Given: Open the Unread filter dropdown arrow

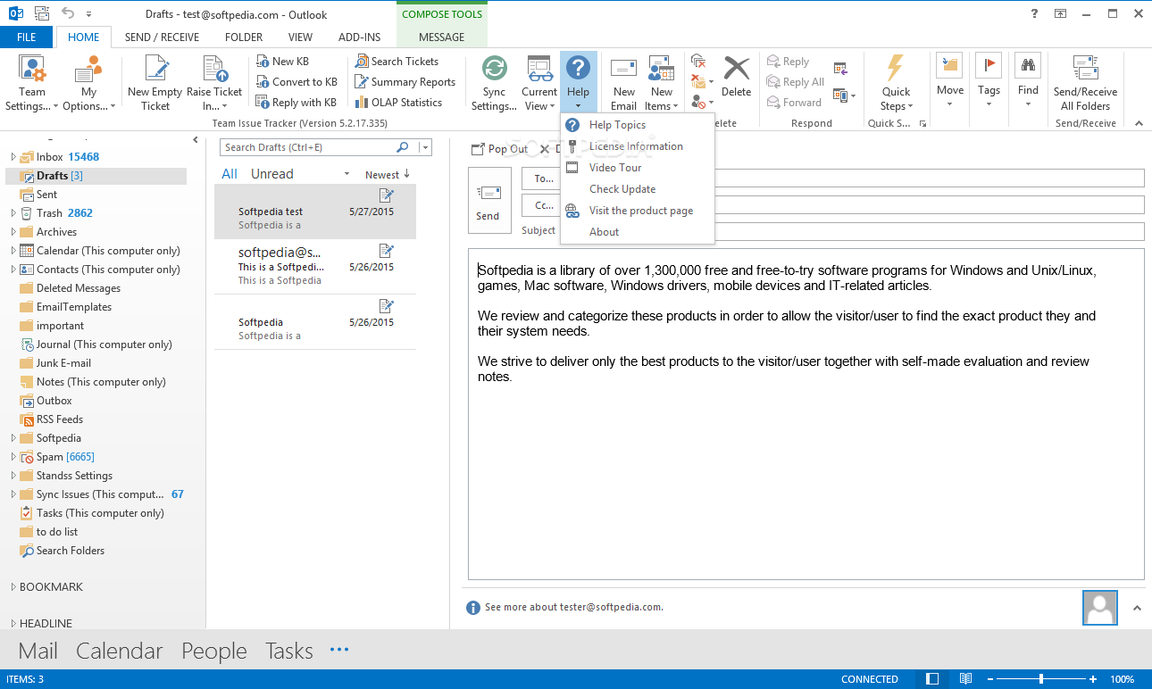Looking at the screenshot, I should [346, 174].
